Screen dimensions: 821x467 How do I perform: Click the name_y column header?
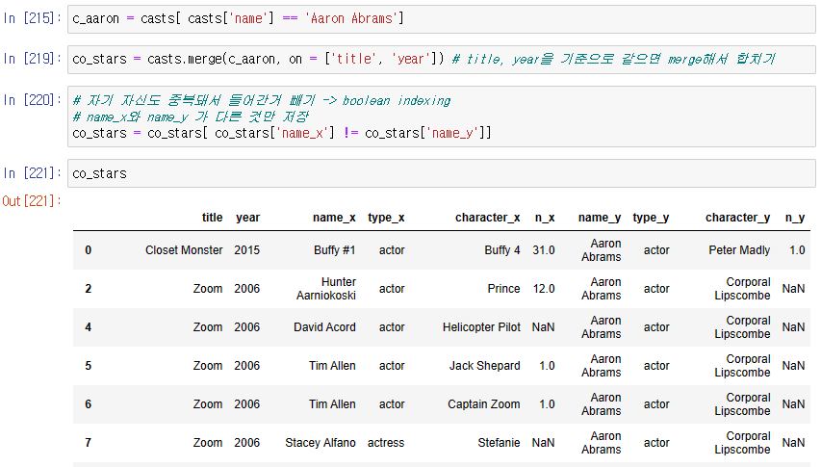[600, 218]
